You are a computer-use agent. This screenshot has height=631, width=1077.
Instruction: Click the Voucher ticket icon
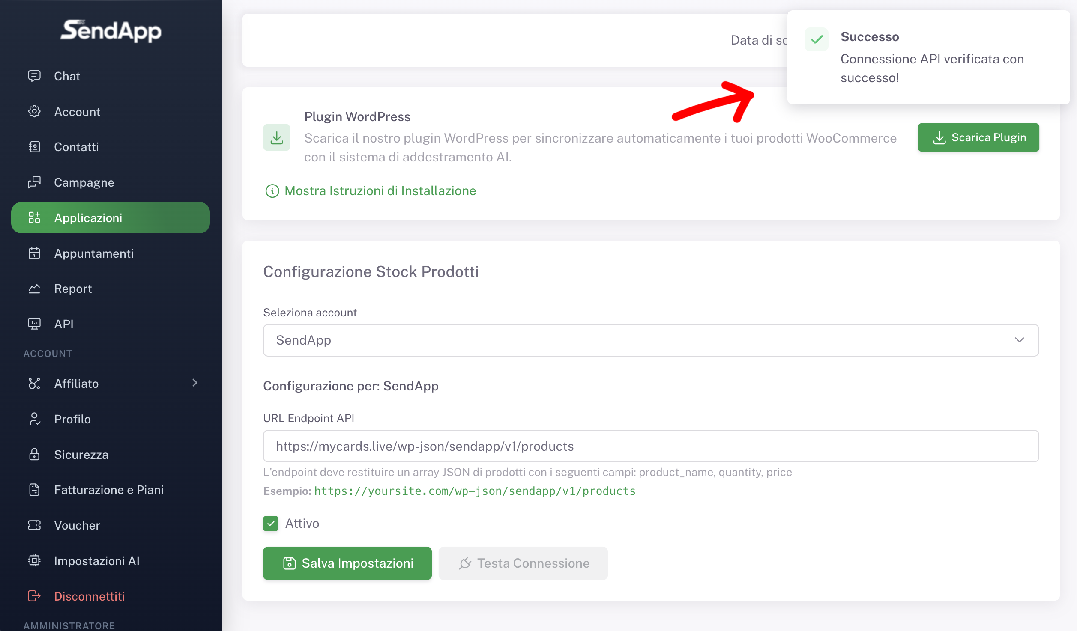pyautogui.click(x=34, y=525)
